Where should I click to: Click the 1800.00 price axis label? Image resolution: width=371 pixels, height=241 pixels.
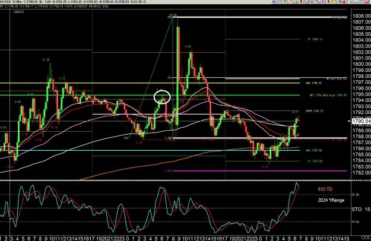coord(362,64)
